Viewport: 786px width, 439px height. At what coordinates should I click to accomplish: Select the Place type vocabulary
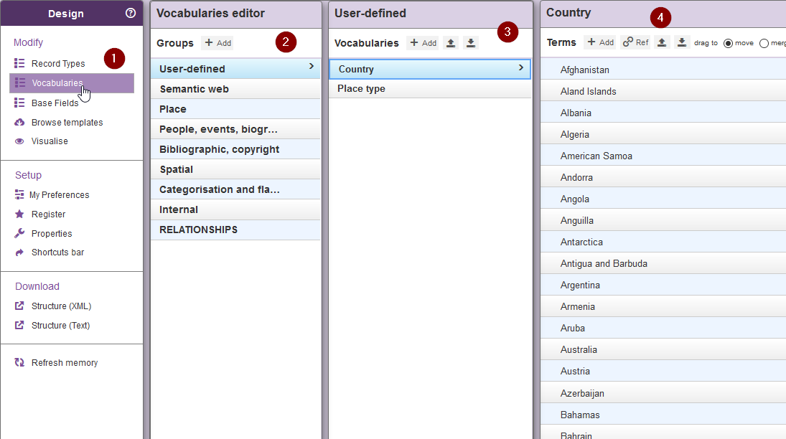click(x=362, y=89)
